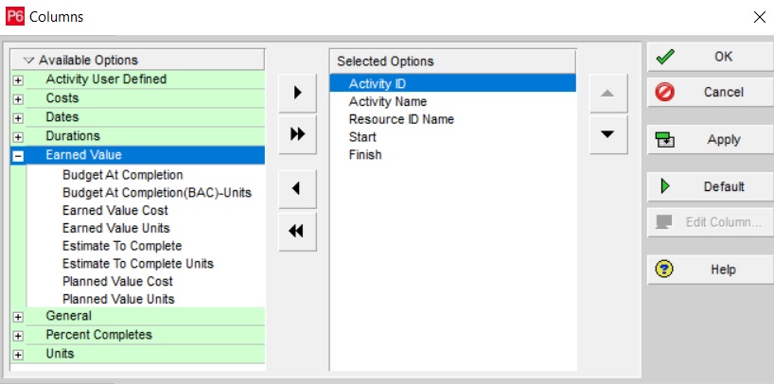Click the Durations group label
This screenshot has width=774, height=384.
(73, 136)
